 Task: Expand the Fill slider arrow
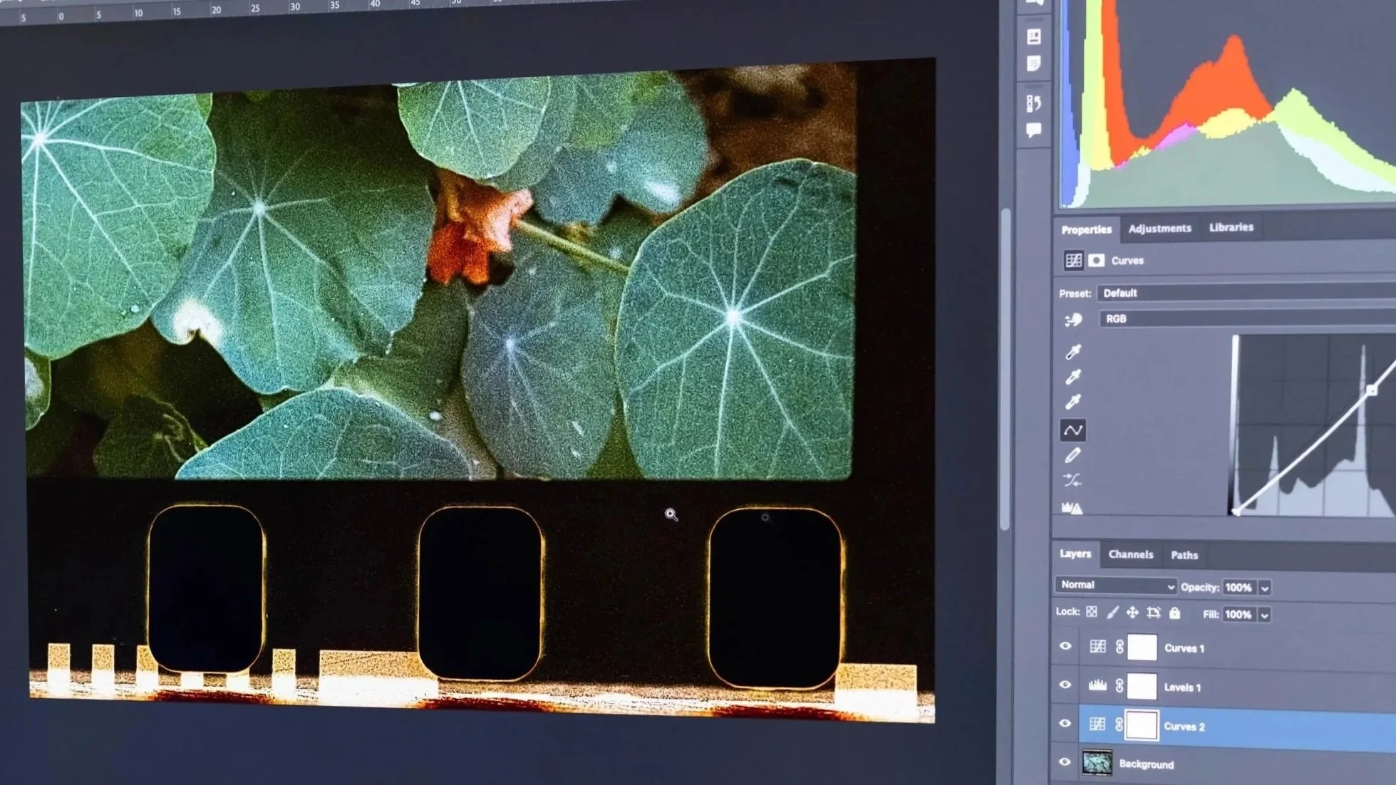tap(1265, 614)
